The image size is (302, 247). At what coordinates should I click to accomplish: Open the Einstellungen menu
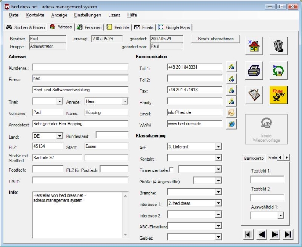click(87, 15)
